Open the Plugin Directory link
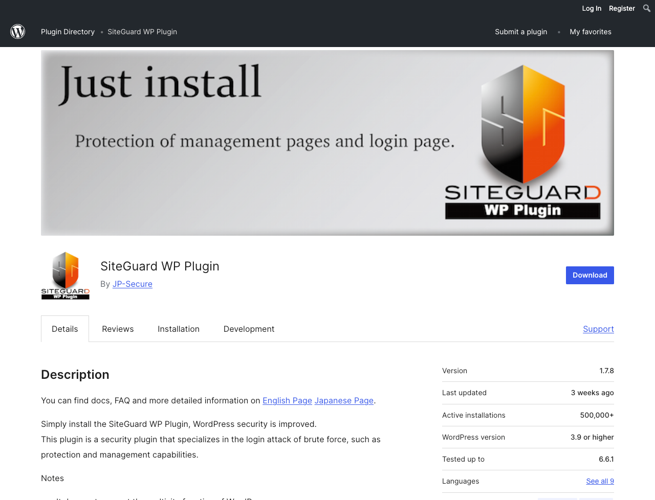655x500 pixels. coord(68,32)
